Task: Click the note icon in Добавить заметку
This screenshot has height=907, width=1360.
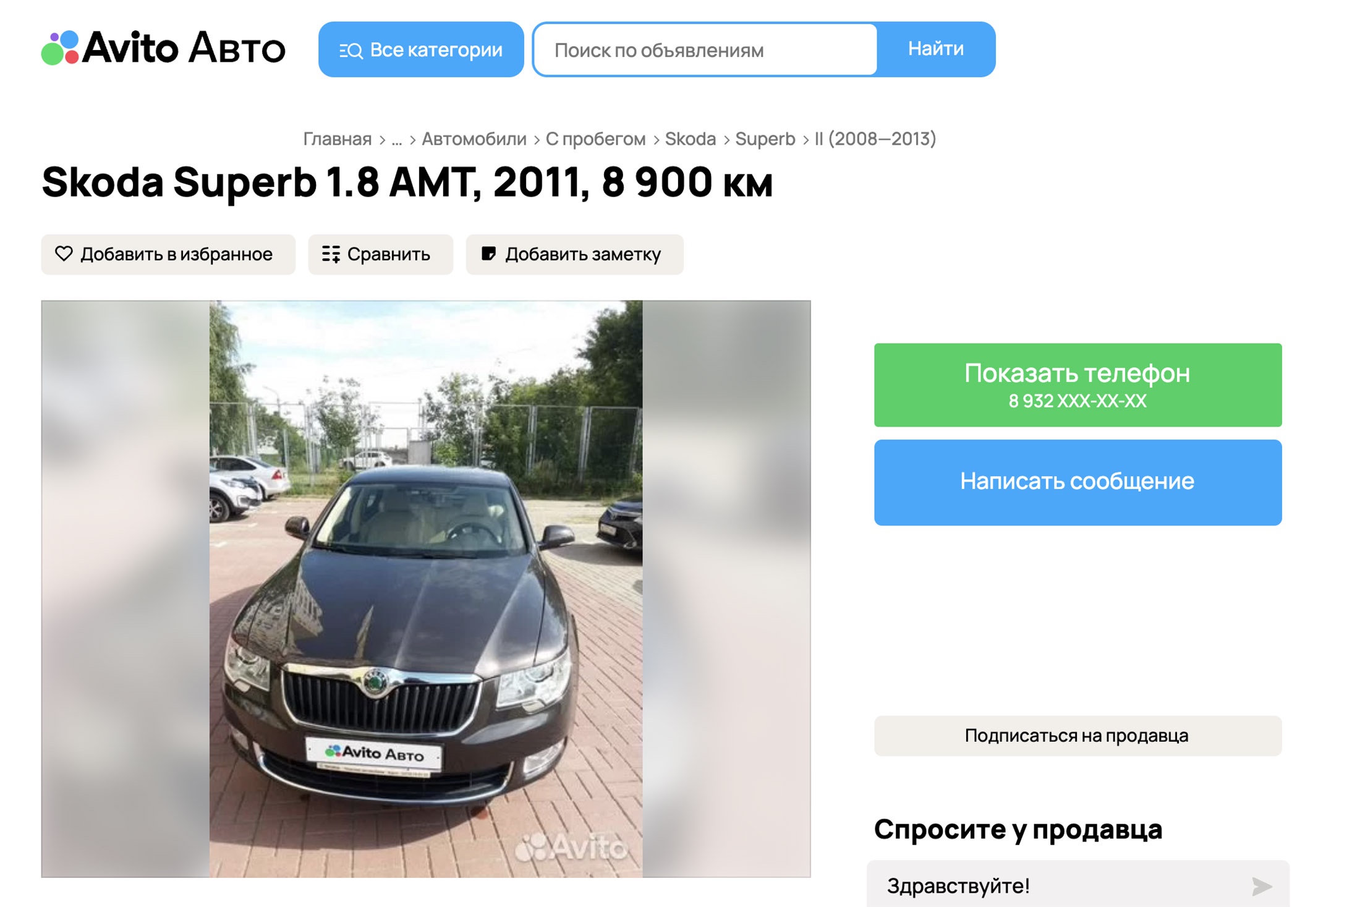Action: pos(488,253)
